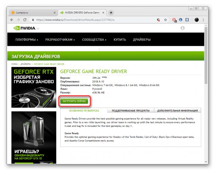This screenshot has height=171, width=215.
Task: Click the page vertical scrollbar thumb
Action: tap(206, 55)
